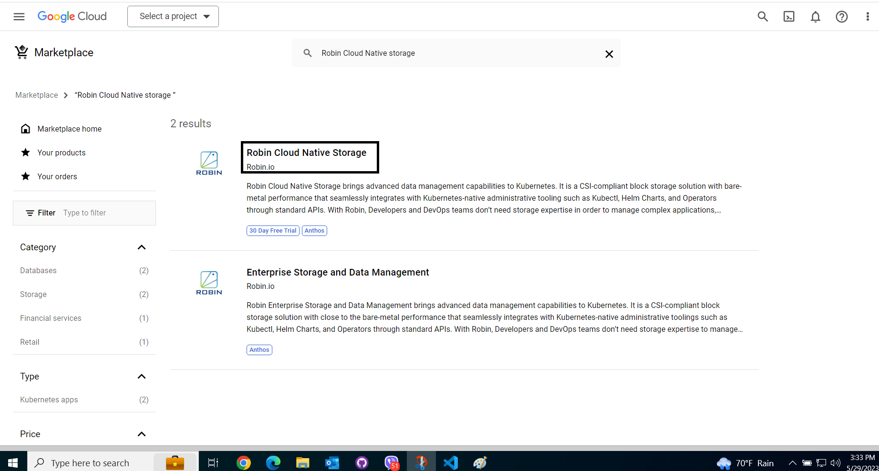
Task: Activate Cloud Shell terminal icon
Action: (789, 17)
